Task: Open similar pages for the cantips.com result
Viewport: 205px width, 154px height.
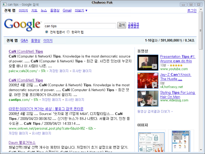Action: (74, 100)
